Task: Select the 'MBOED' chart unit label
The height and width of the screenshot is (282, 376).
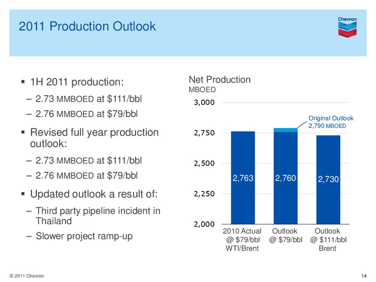Action: [202, 90]
